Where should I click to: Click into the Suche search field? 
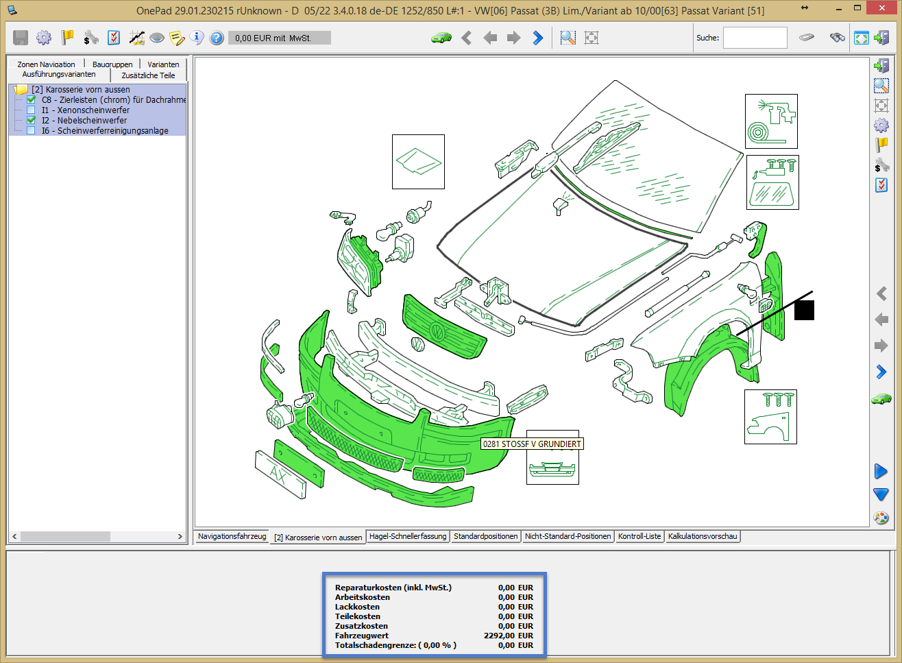[x=755, y=38]
